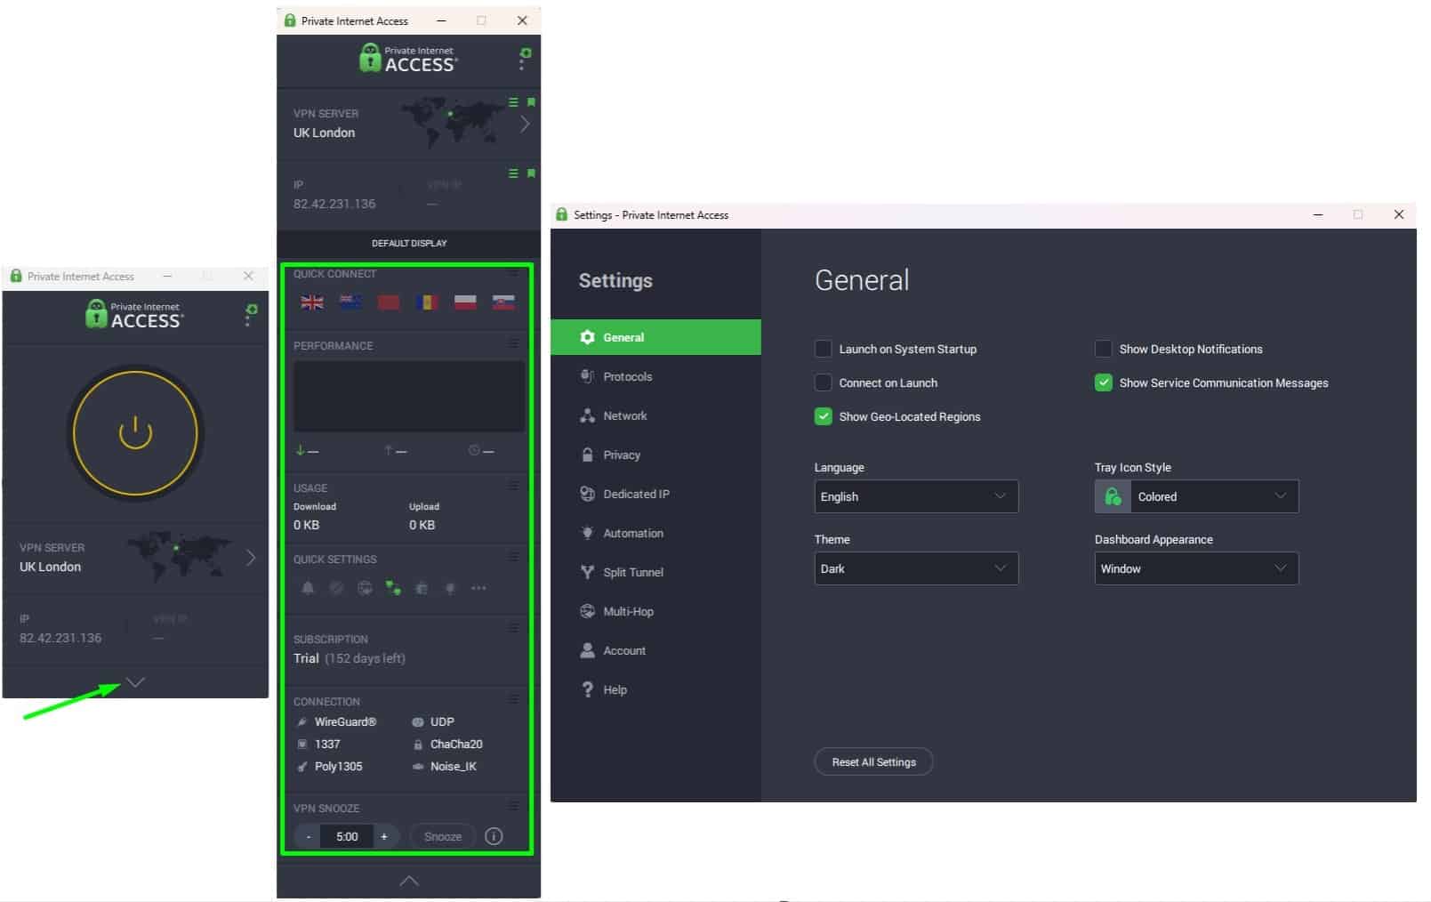
Task: Switch to the Automation settings tab
Action: tap(655, 533)
